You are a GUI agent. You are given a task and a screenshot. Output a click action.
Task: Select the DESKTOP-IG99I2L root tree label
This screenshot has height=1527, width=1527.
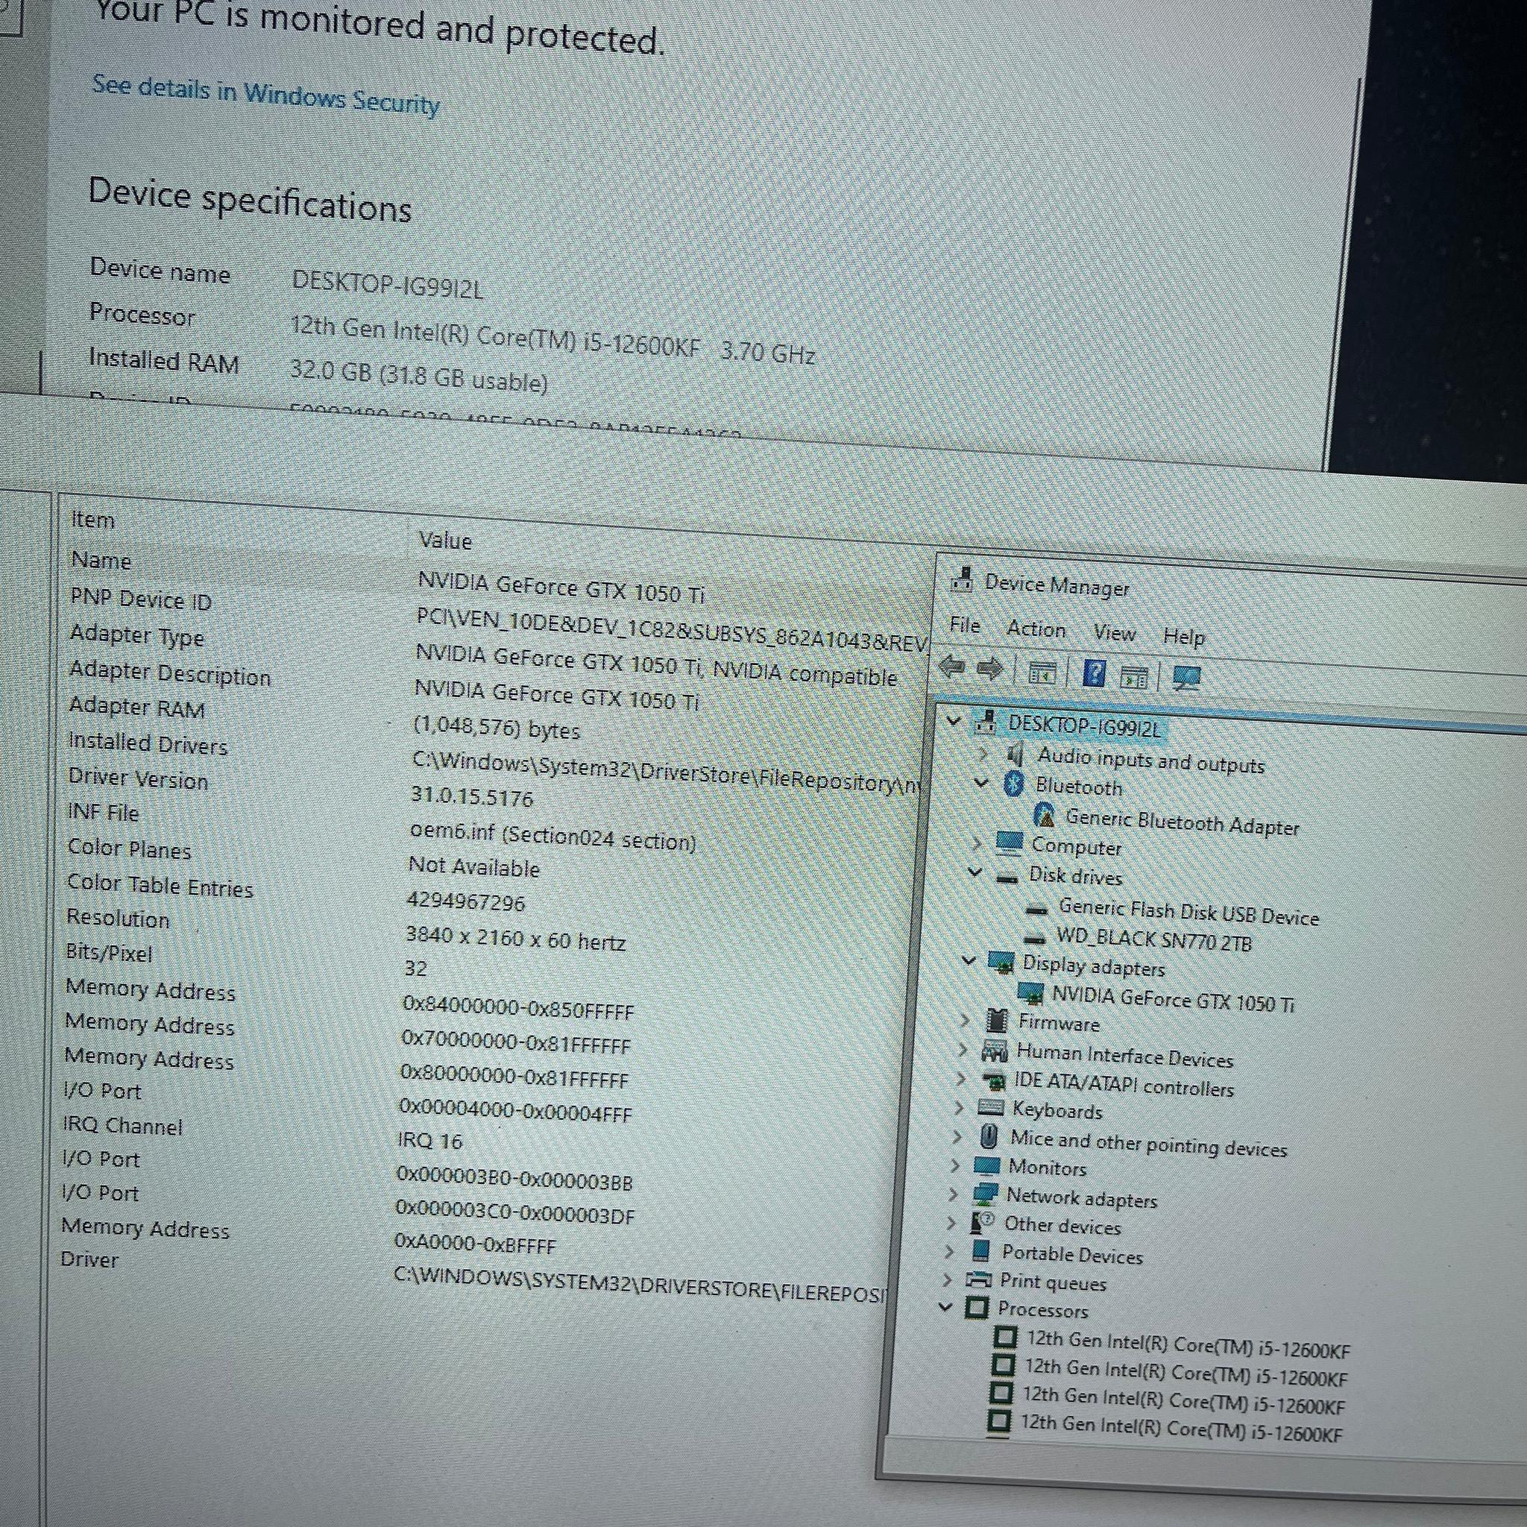[1083, 725]
